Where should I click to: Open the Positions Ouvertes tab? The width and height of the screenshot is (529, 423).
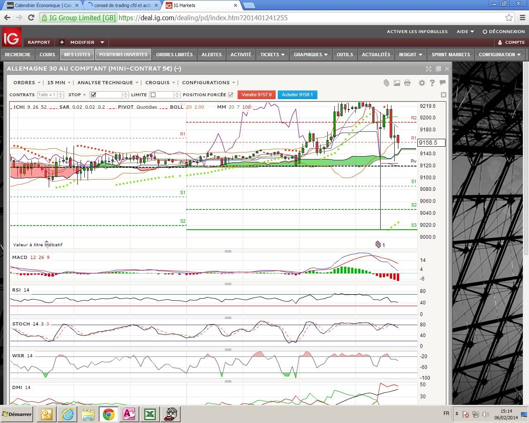[123, 55]
